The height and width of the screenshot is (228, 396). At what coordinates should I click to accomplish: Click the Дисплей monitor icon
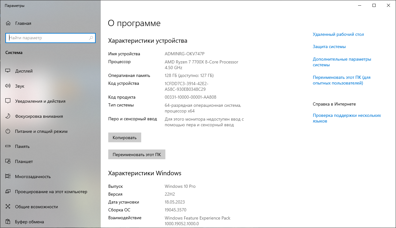coord(8,71)
